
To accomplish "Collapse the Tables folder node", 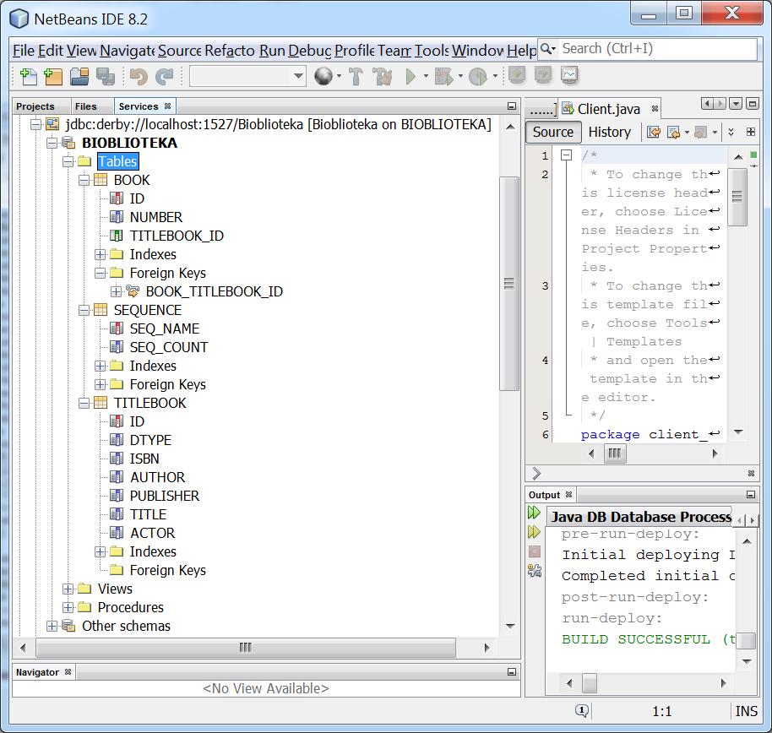I will point(68,162).
